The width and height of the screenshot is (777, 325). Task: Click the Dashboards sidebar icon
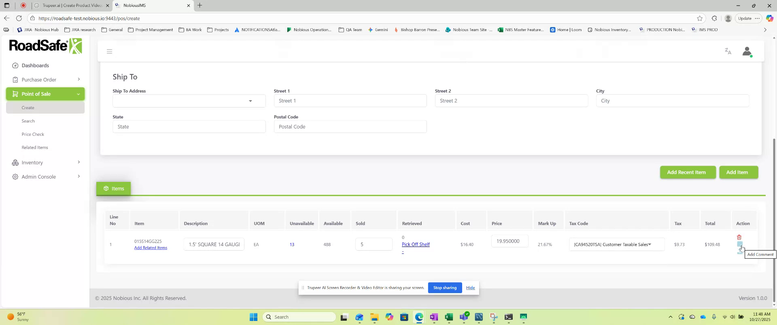coord(15,65)
